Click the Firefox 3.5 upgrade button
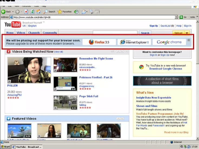This screenshot has width=199, height=149. coord(99,42)
